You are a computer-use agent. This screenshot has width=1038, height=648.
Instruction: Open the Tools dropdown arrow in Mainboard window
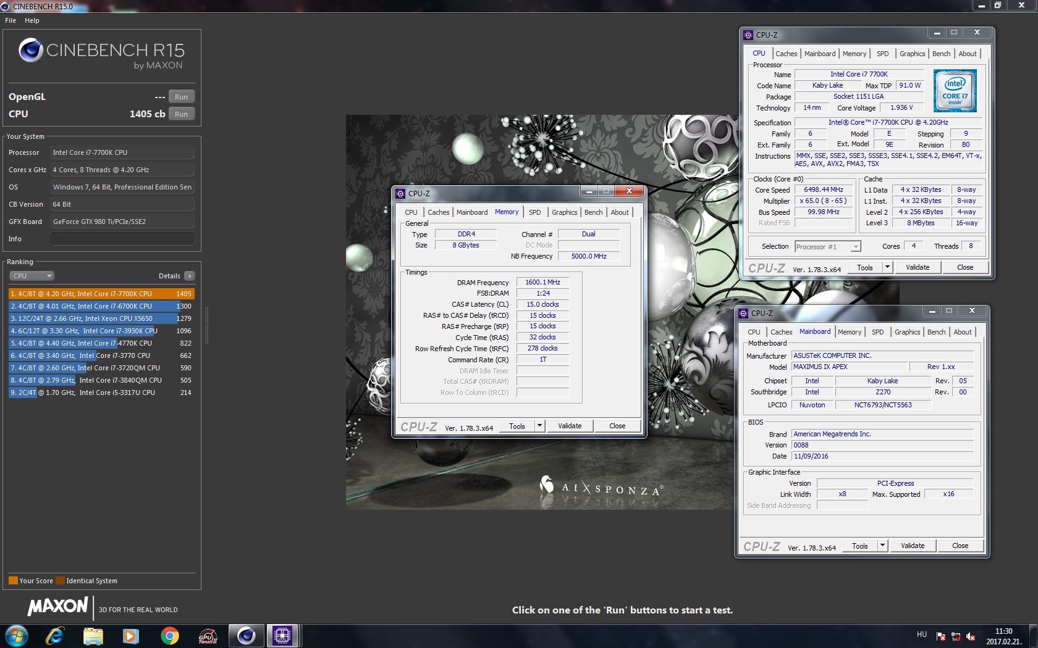click(882, 546)
